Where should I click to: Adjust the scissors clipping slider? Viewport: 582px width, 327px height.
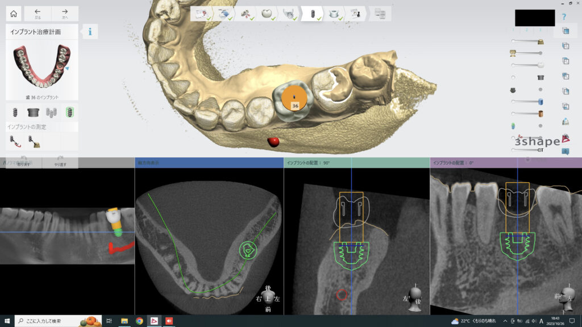tap(527, 138)
